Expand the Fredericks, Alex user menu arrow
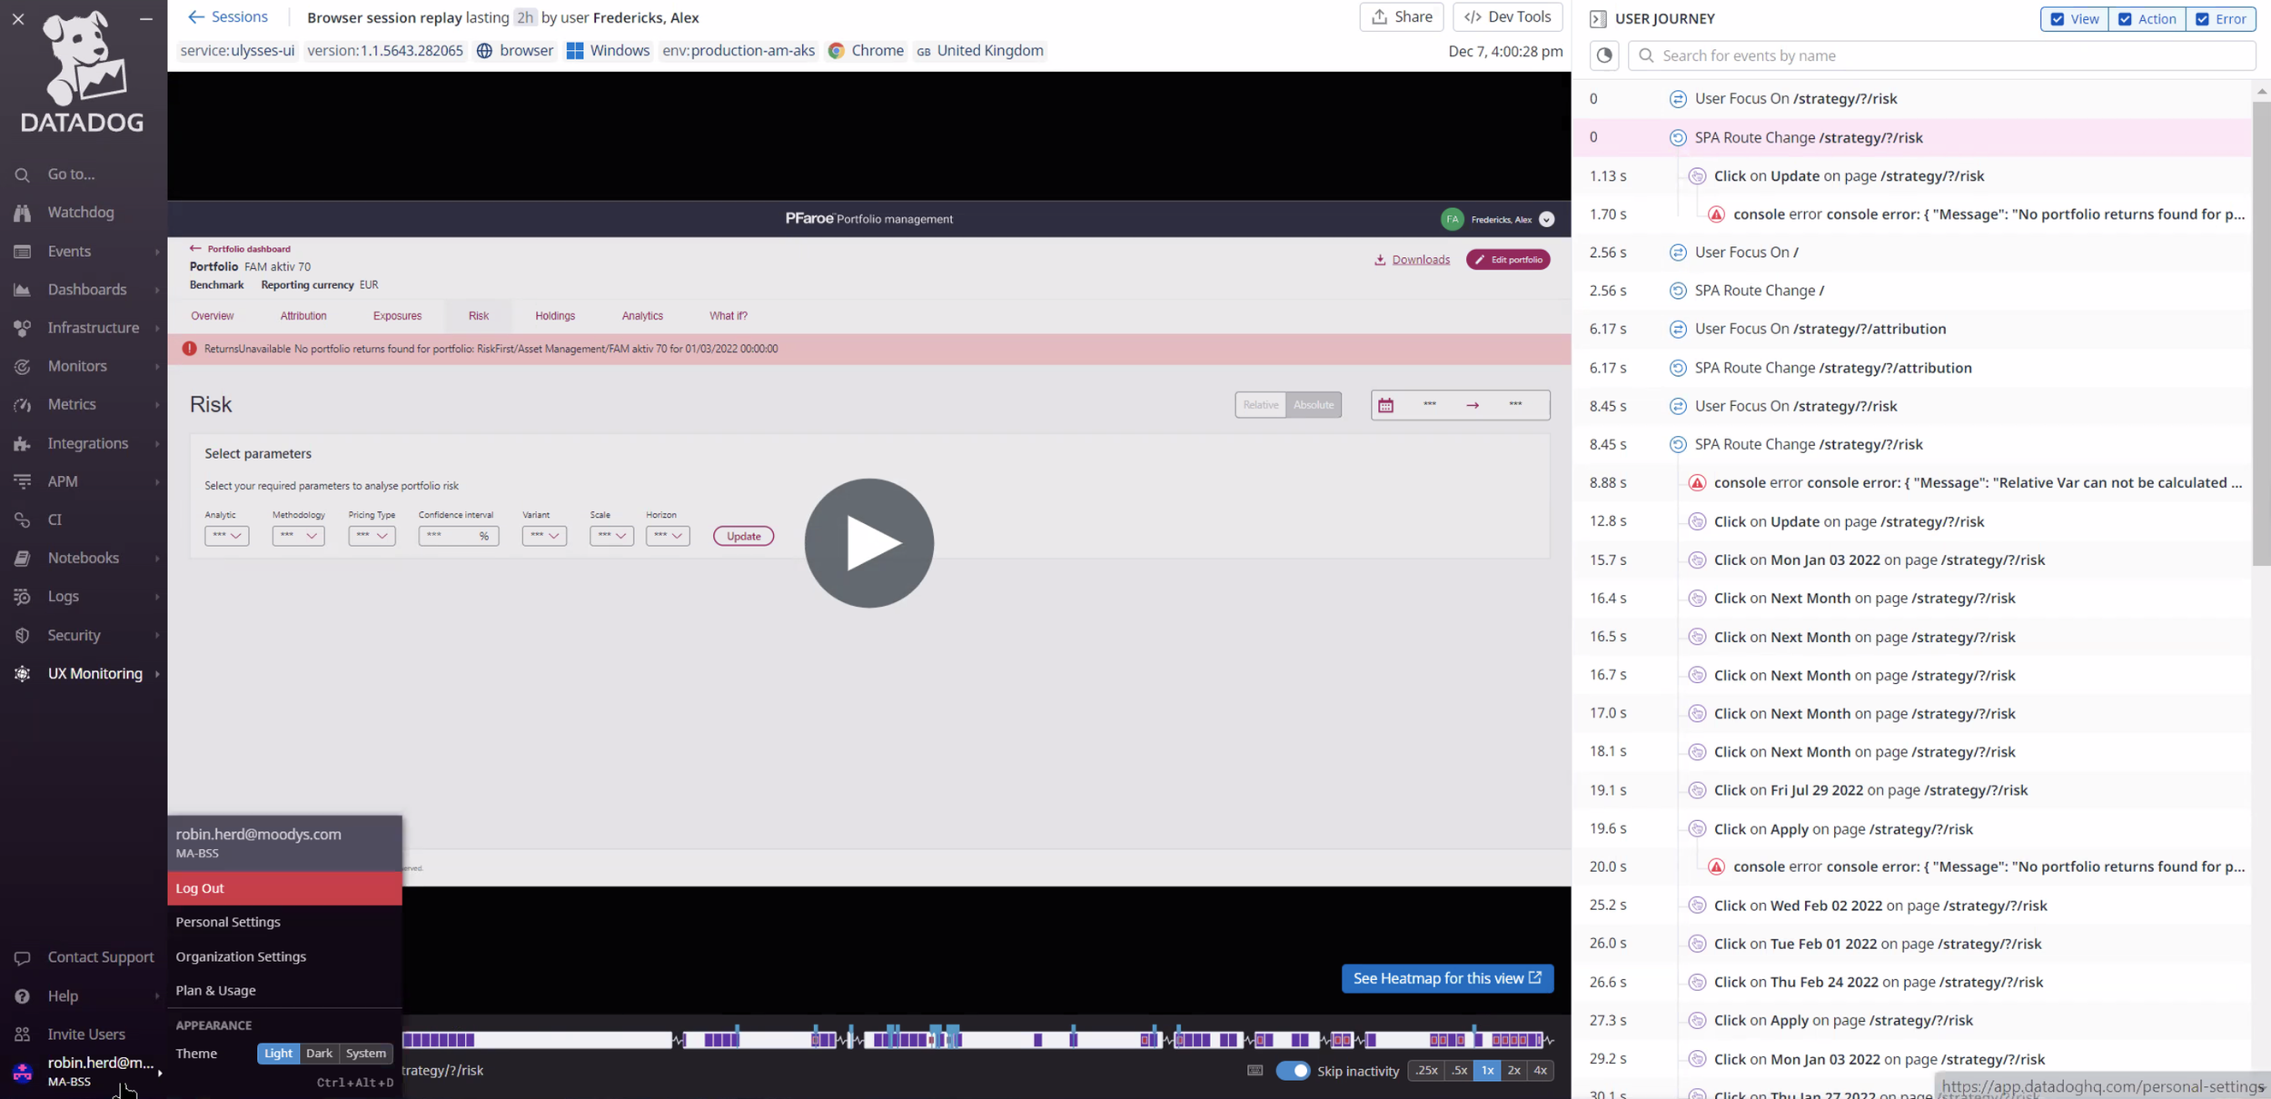Screen dimensions: 2271x1099 1547,220
